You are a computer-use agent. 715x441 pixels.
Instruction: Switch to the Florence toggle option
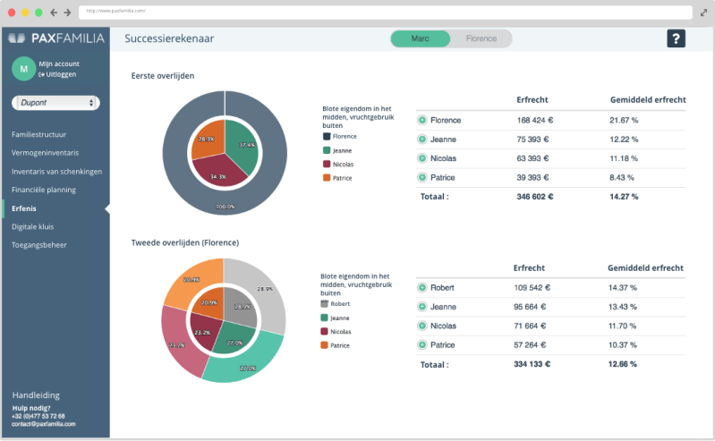pos(481,38)
